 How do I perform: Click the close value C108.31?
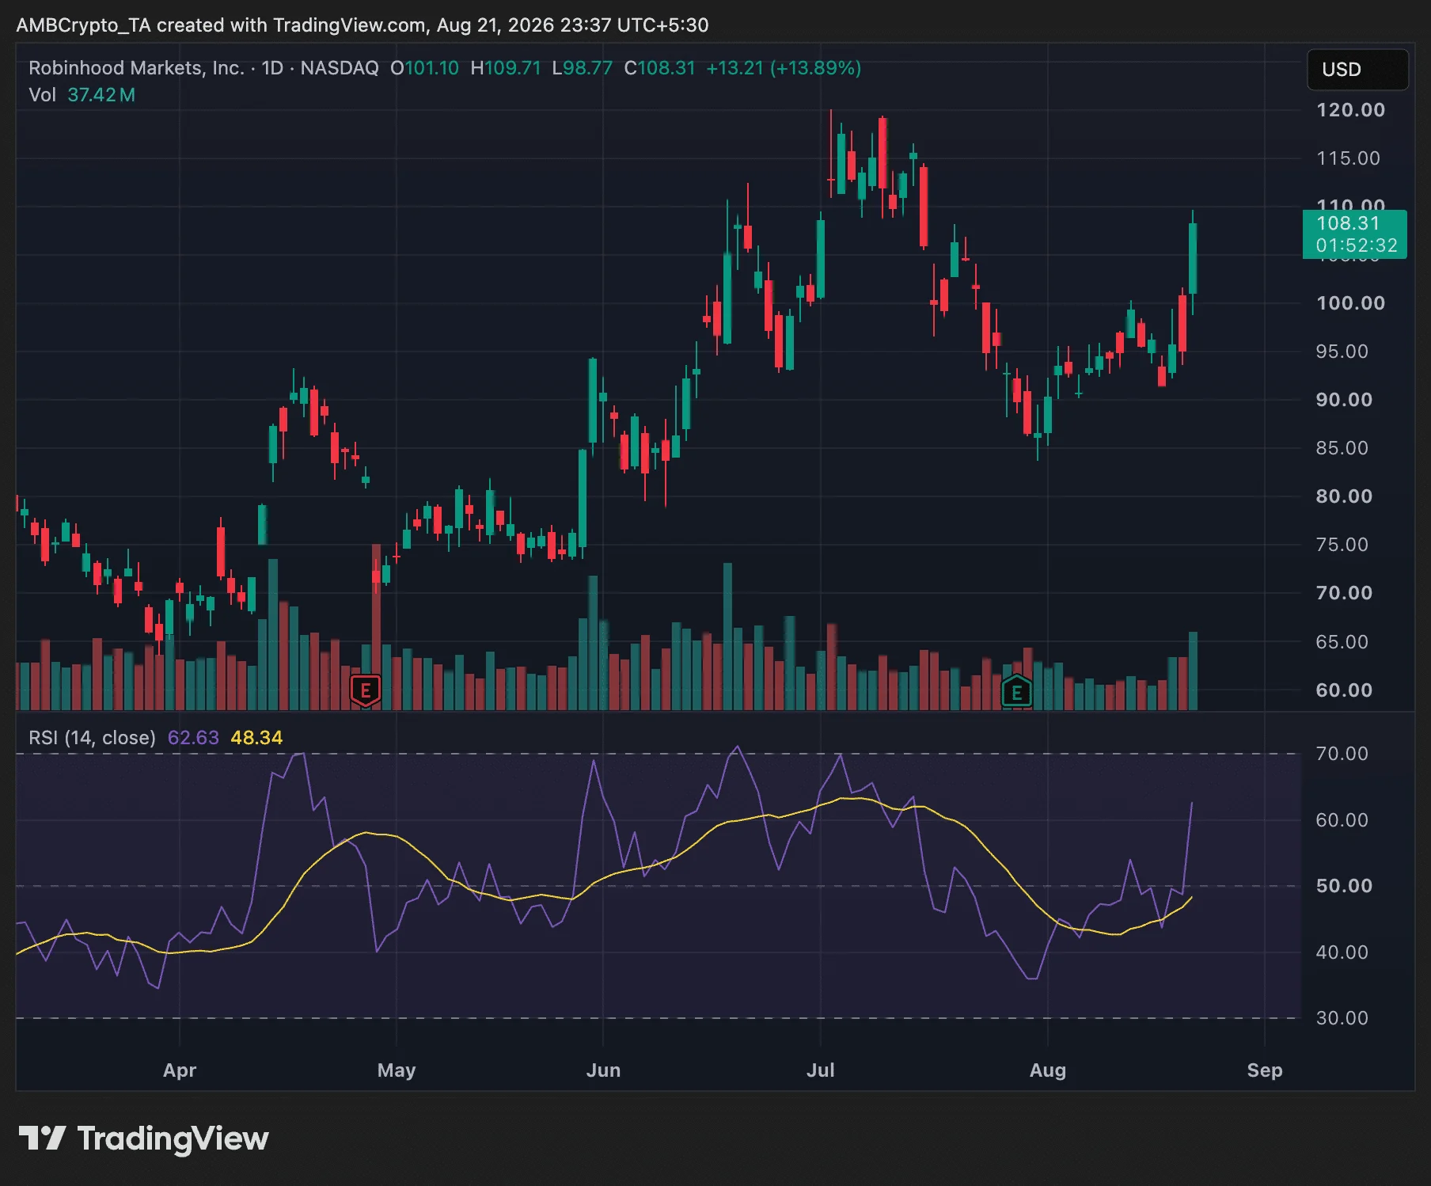pos(659,68)
